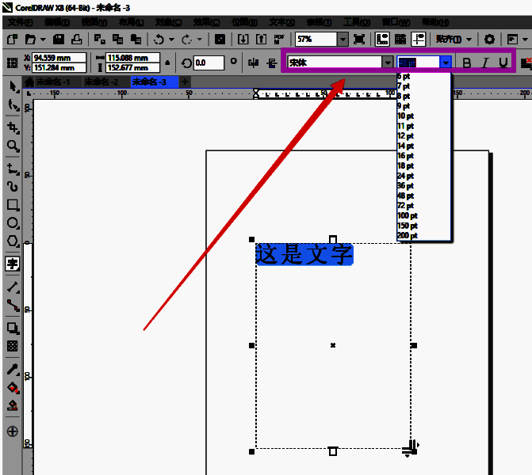Expand the 57% zoom level dropdown

pos(343,39)
